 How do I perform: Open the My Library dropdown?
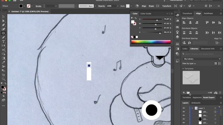(x=202, y=59)
